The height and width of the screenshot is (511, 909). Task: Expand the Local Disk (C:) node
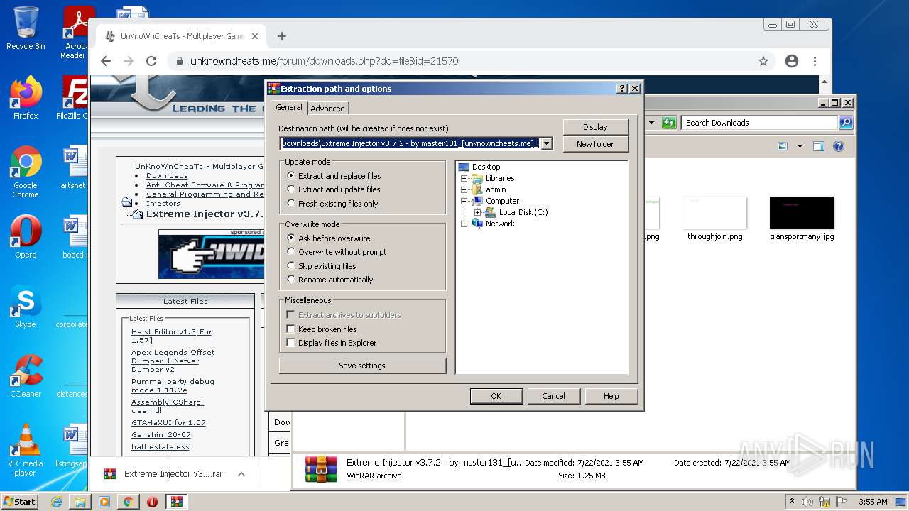478,212
